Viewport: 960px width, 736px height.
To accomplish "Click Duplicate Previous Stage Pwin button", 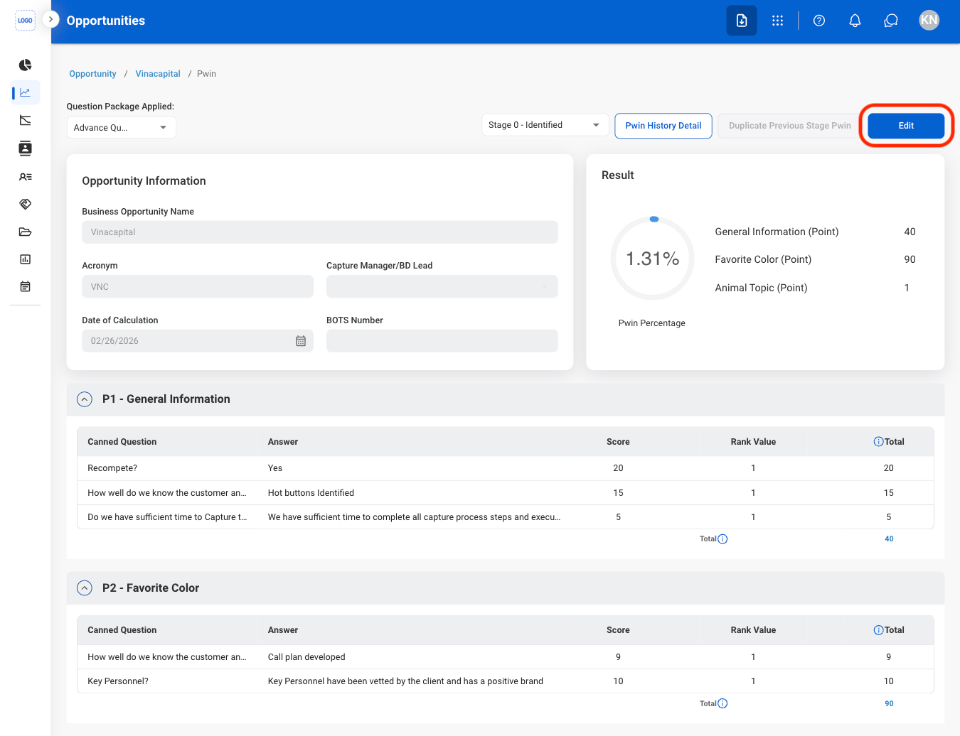I will pos(789,126).
